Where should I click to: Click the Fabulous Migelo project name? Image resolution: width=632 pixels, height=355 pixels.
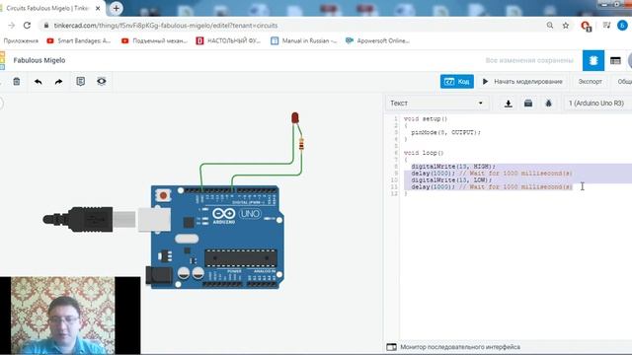[x=39, y=60]
